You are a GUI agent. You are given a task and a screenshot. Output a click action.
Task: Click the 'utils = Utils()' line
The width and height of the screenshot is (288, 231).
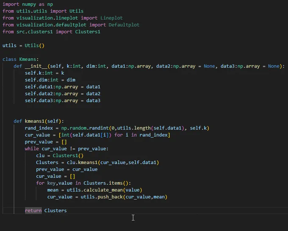pyautogui.click(x=24, y=46)
